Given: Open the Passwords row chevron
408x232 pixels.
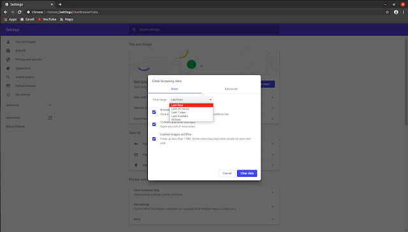Looking at the screenshot, I should coord(272,144).
